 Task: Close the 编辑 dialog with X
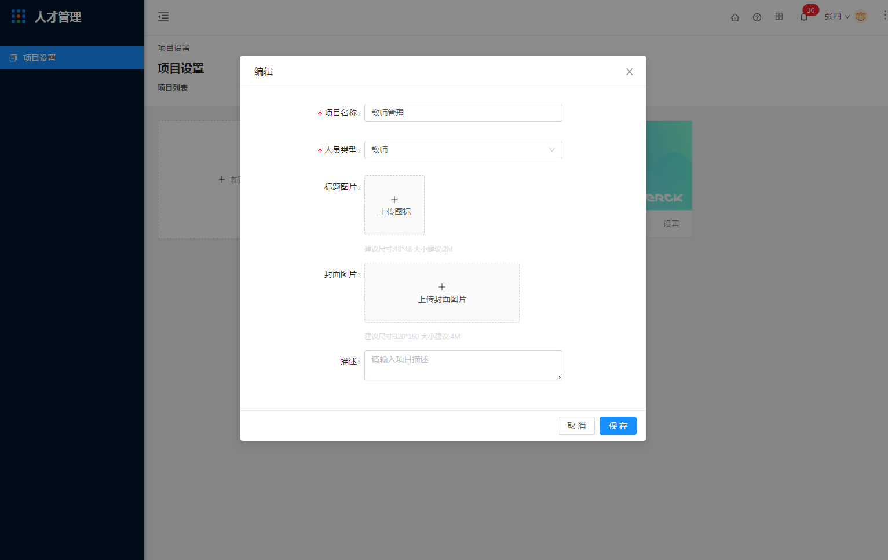click(630, 72)
